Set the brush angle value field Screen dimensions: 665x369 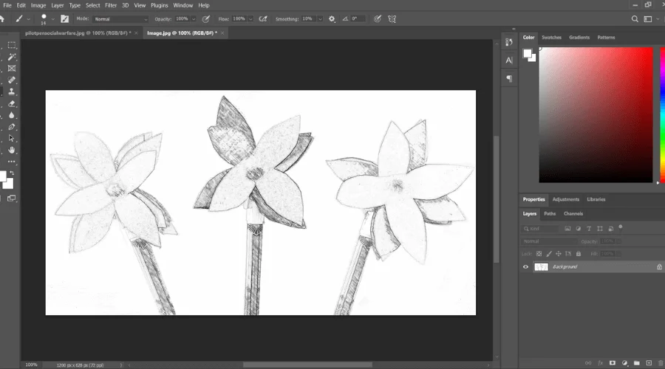[357, 19]
